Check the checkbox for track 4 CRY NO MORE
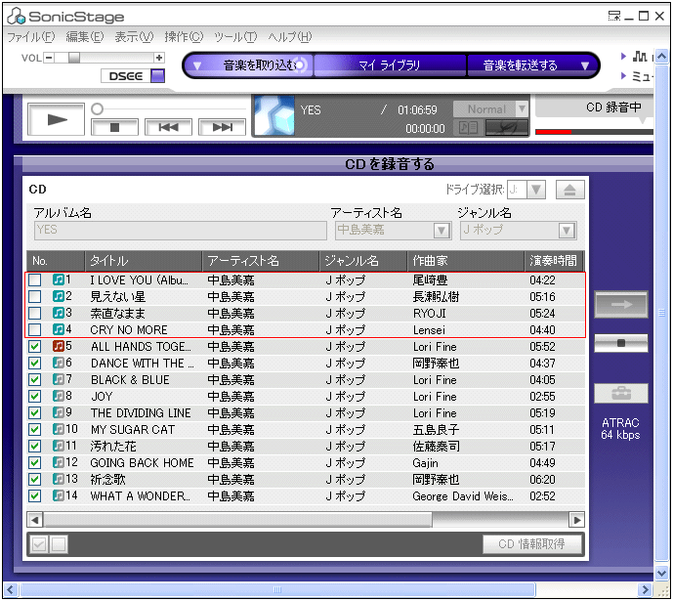The width and height of the screenshot is (673, 601). pos(35,329)
